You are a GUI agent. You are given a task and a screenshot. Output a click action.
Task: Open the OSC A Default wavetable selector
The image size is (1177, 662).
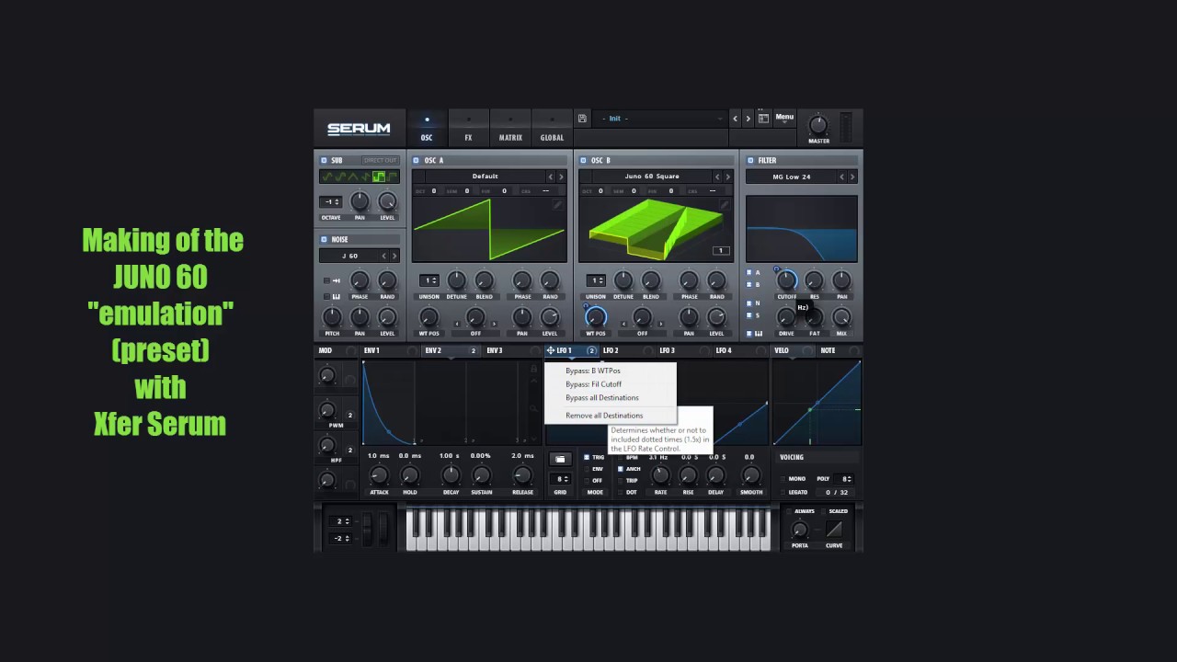click(485, 177)
